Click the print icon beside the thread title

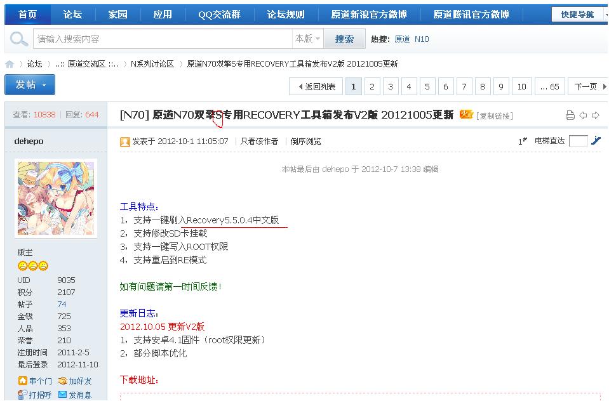[x=570, y=115]
